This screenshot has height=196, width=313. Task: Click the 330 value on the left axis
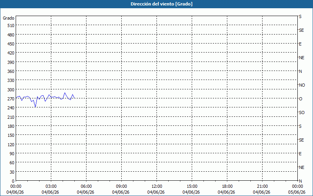point(11,80)
